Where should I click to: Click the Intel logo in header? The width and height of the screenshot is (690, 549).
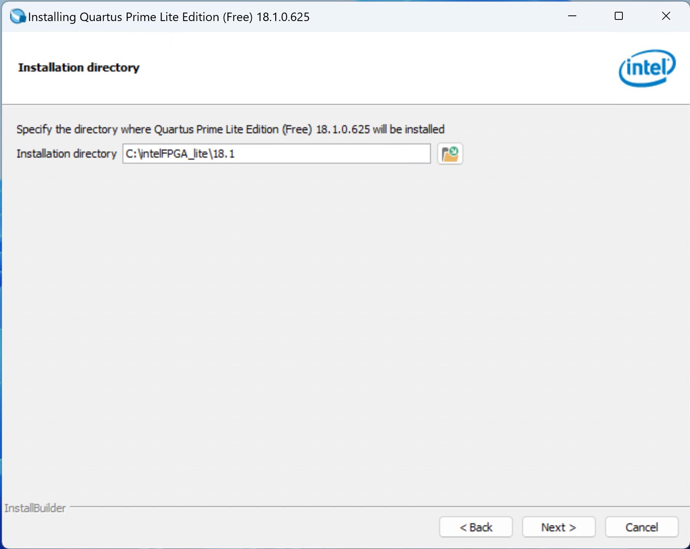tap(647, 68)
